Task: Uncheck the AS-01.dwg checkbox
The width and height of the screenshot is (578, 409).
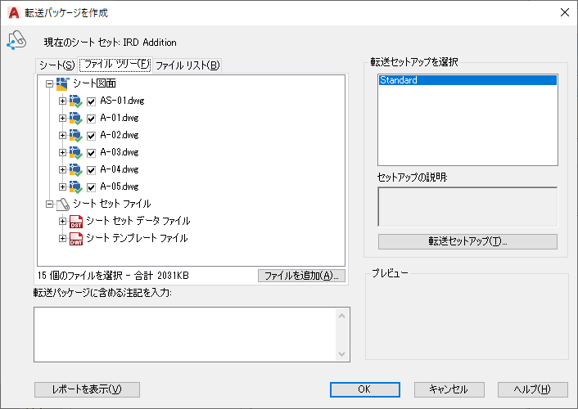Action: (x=91, y=101)
